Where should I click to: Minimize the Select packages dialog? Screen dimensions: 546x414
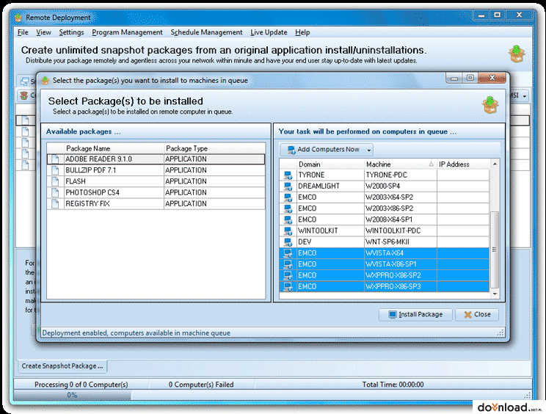click(454, 78)
